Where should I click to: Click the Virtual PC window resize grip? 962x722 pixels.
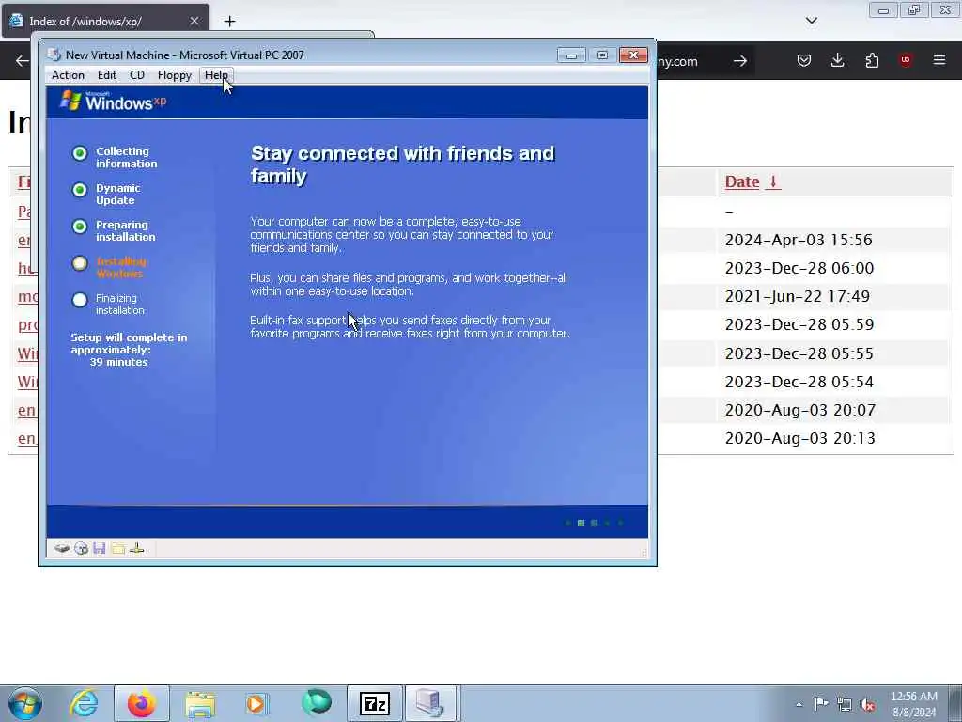point(644,553)
